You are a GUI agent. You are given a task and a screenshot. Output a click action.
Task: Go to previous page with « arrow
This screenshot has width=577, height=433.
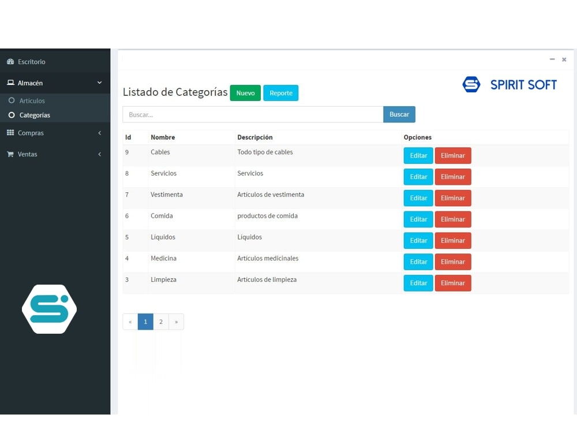(130, 322)
